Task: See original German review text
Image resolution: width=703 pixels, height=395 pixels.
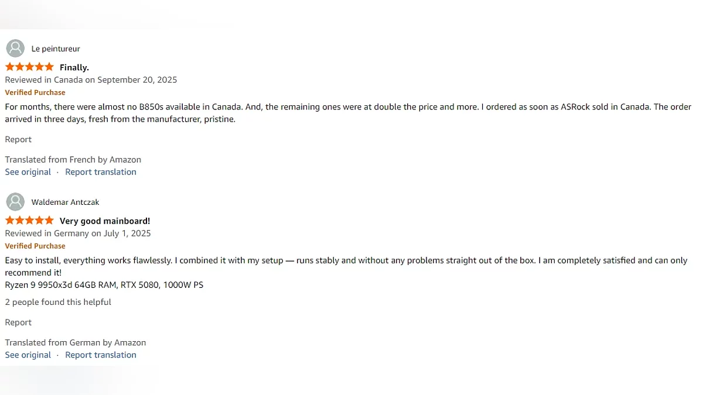Action: 28,355
